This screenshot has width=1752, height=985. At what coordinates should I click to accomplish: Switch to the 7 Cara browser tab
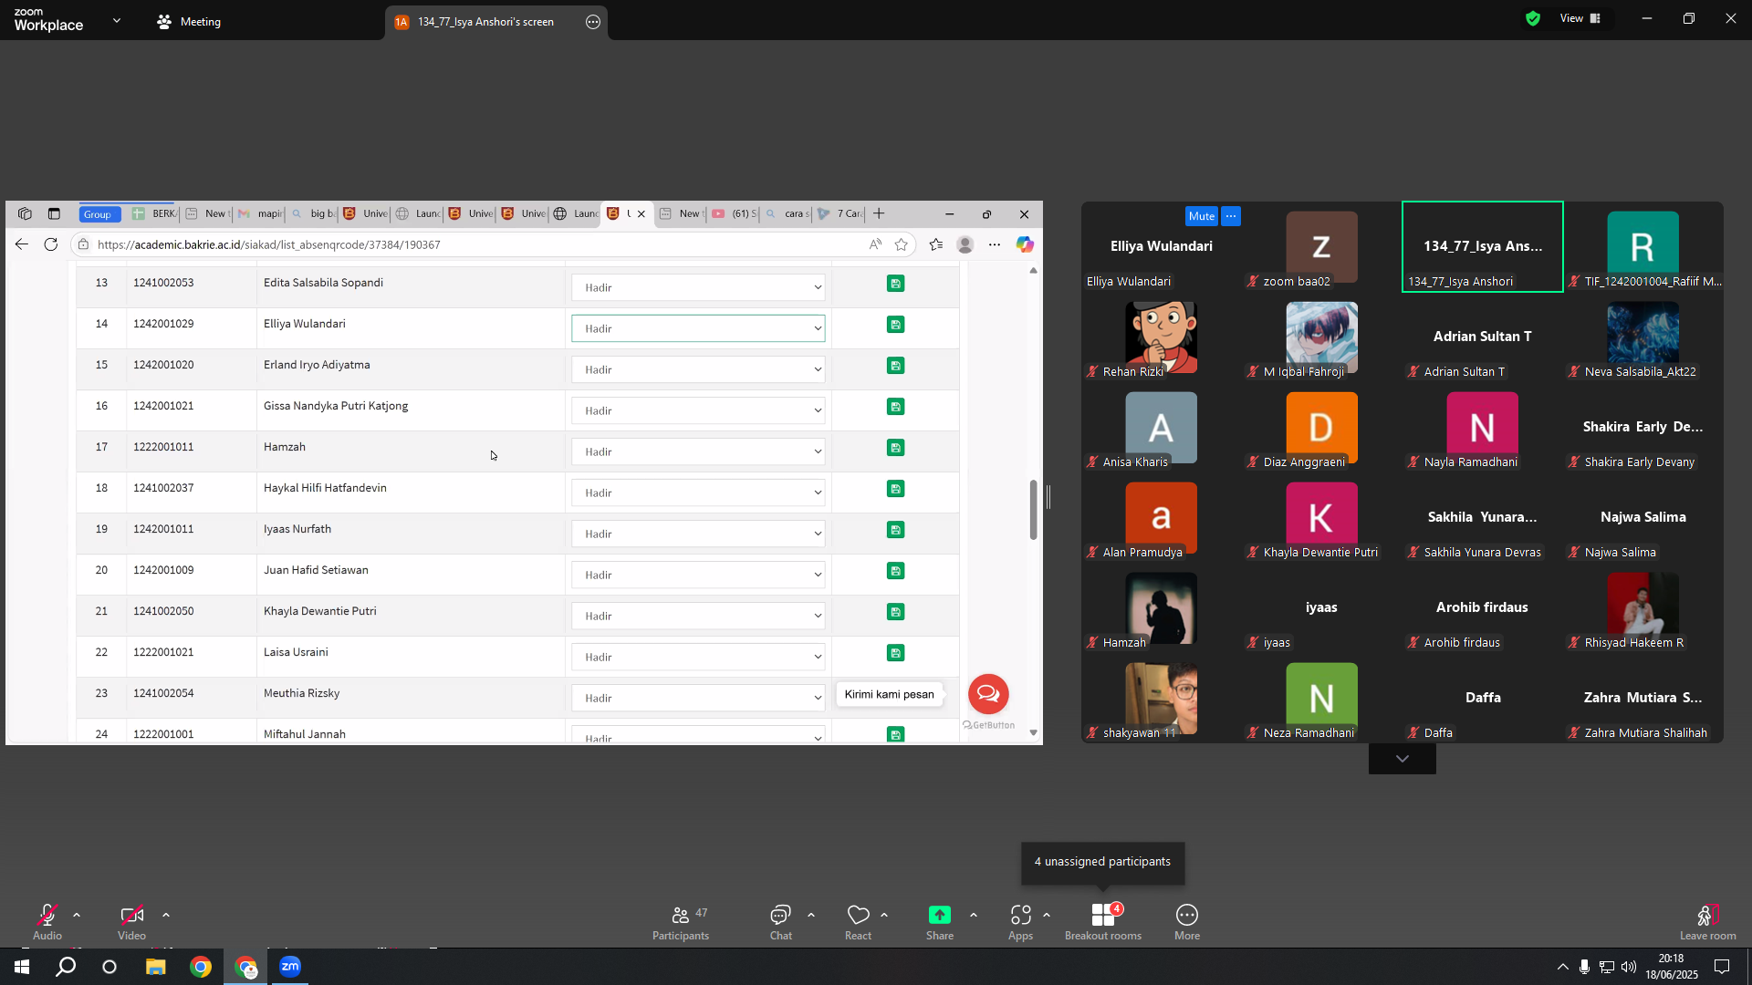click(840, 214)
